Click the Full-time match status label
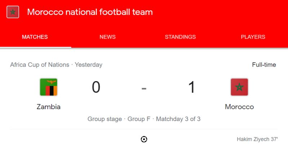This screenshot has width=288, height=147. pyautogui.click(x=264, y=65)
